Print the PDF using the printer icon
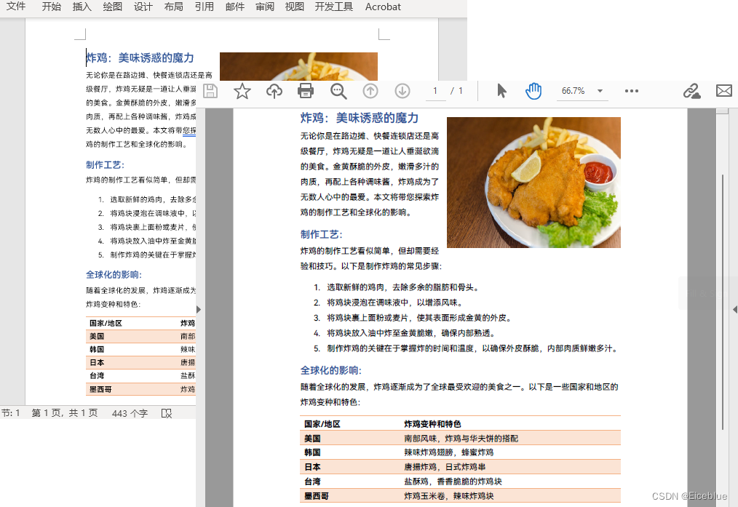Screen dimensions: 738x507 pos(305,90)
